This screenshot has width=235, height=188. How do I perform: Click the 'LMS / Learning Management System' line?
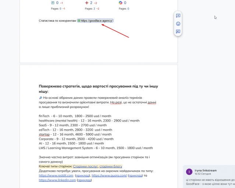pyautogui.click(x=96, y=148)
